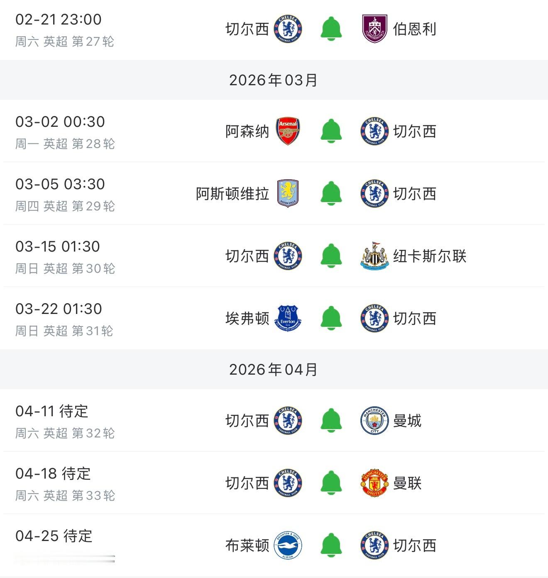
Task: Open the 纽卡斯尔联 team name link
Action: pos(430,256)
